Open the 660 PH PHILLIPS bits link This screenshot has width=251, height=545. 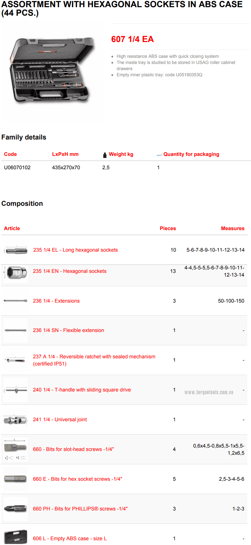(80, 509)
